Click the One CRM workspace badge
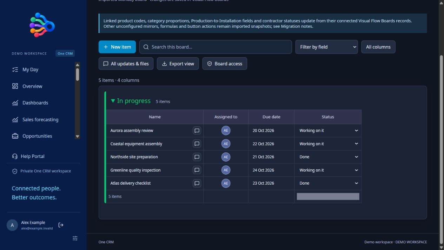444x250 pixels. pyautogui.click(x=65, y=54)
